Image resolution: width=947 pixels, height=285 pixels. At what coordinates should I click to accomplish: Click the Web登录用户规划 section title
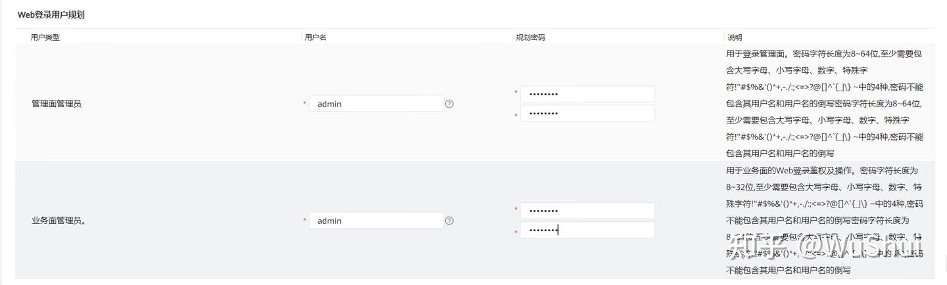click(51, 15)
